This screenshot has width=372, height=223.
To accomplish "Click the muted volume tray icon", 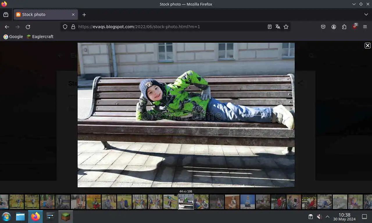I will [x=319, y=217].
